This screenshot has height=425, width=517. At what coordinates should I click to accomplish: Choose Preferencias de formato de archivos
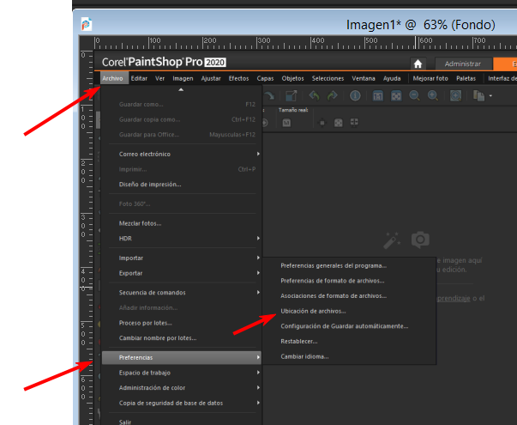point(350,281)
